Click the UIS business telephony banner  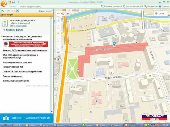click(27, 118)
